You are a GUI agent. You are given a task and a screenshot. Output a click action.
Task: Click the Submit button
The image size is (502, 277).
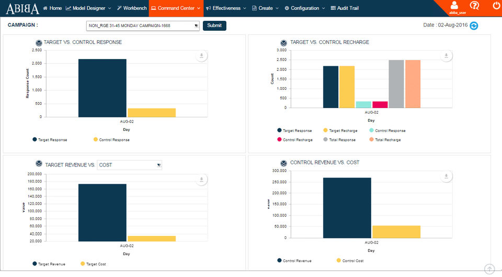(214, 26)
